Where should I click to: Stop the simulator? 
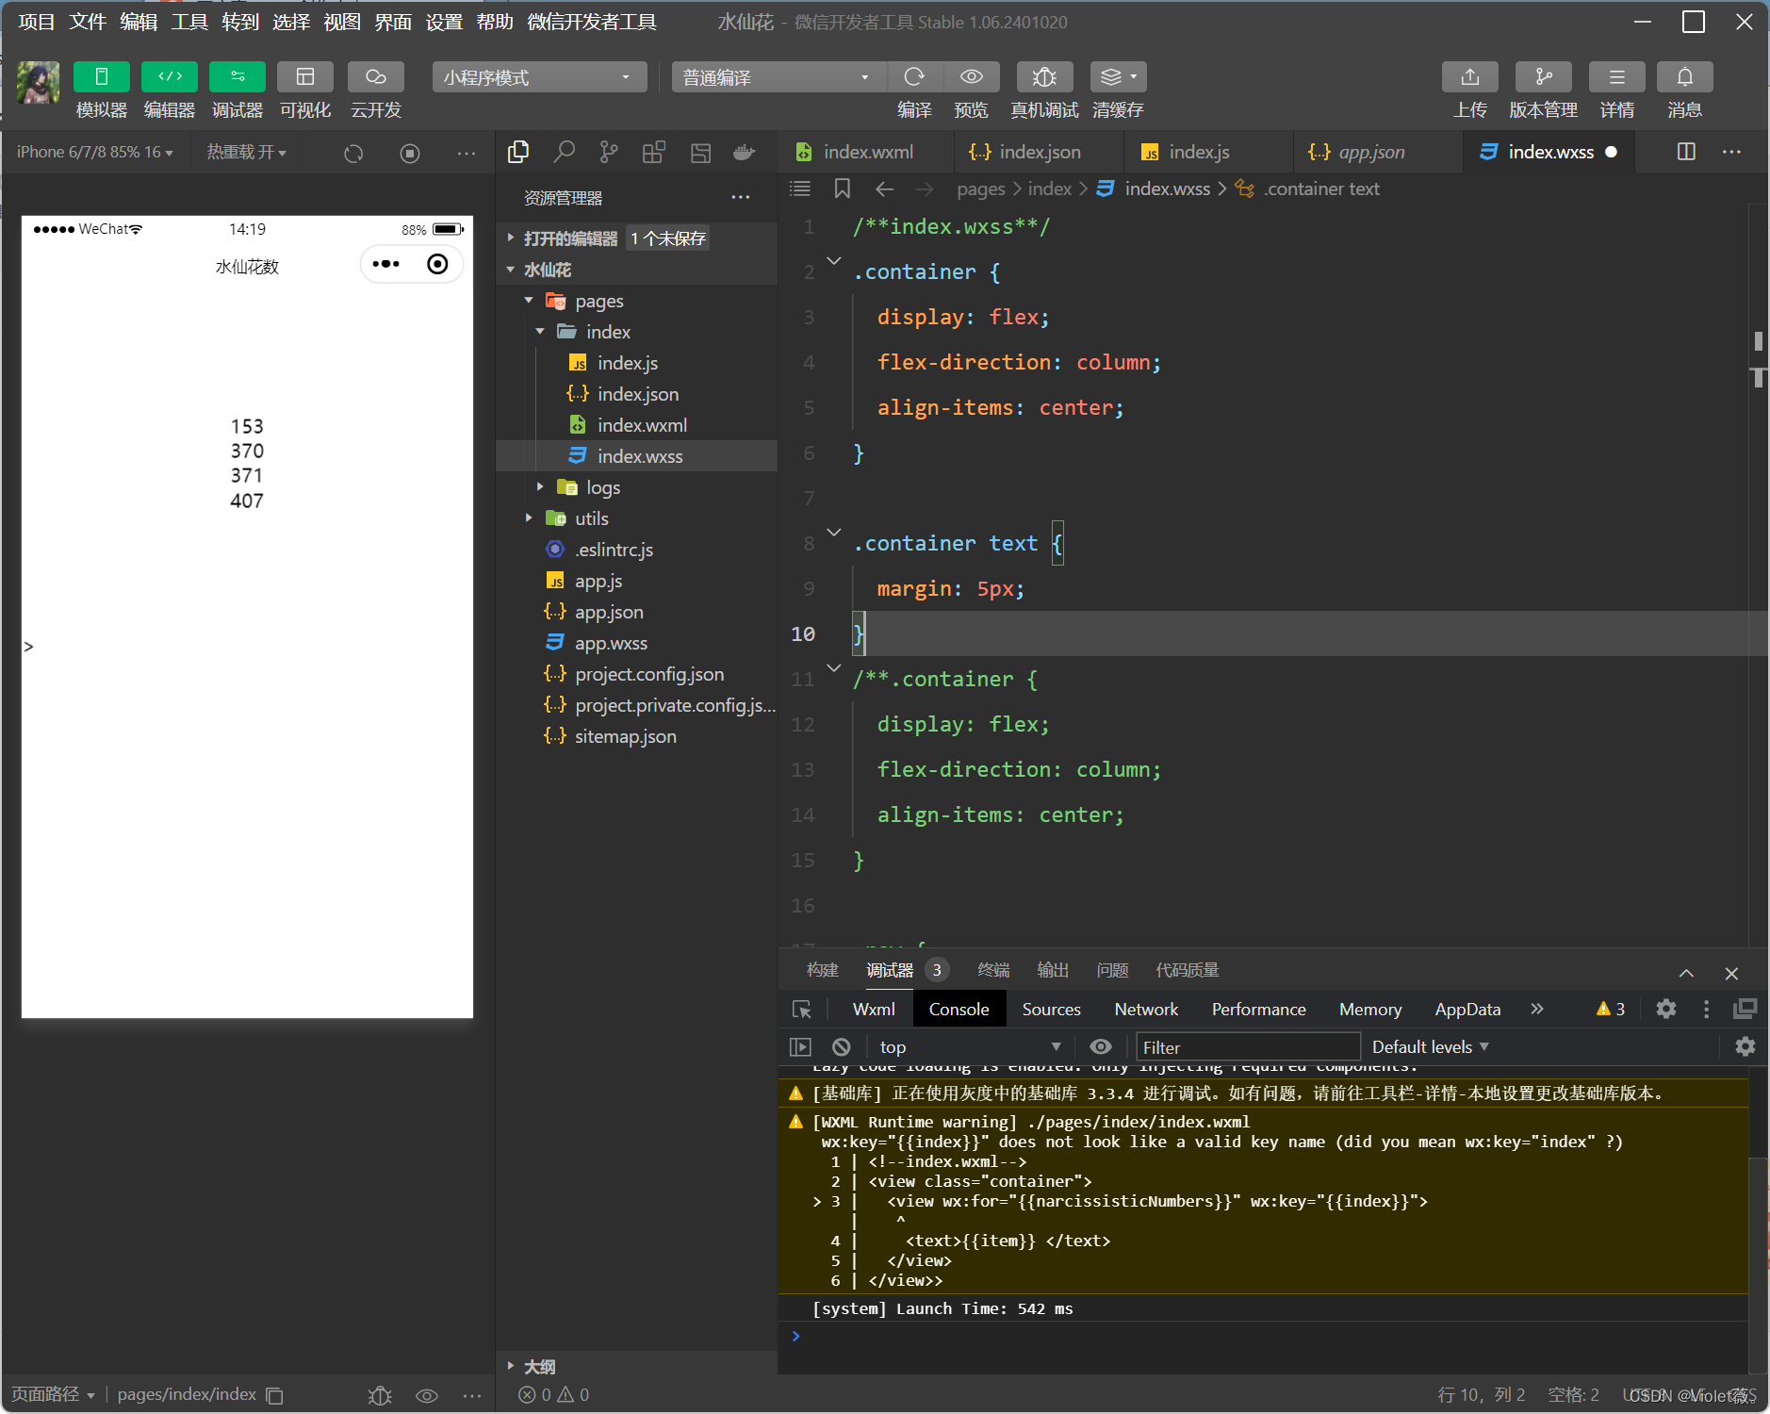tap(410, 153)
